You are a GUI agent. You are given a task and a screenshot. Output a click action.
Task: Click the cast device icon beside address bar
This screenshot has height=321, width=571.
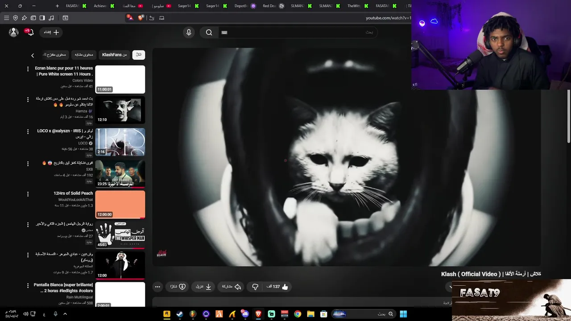[x=161, y=18]
